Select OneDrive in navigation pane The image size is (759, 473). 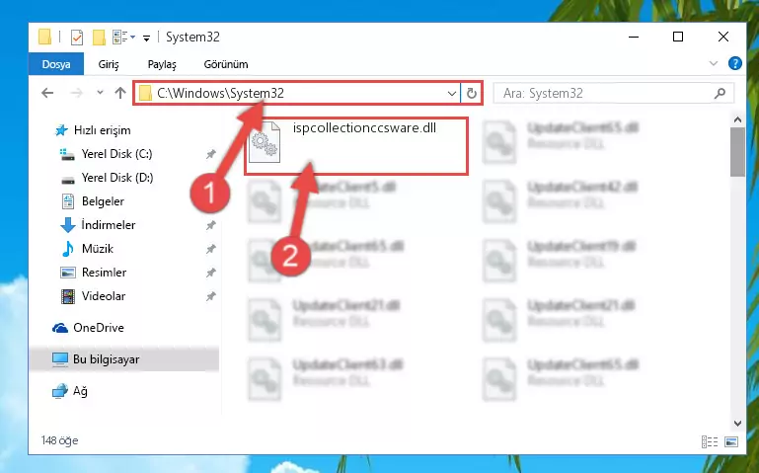click(x=99, y=328)
